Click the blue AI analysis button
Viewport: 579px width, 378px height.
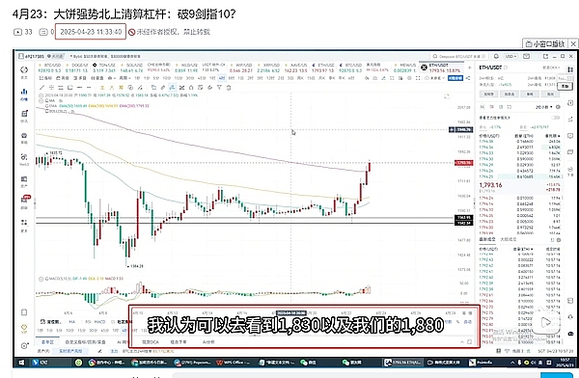point(455,78)
